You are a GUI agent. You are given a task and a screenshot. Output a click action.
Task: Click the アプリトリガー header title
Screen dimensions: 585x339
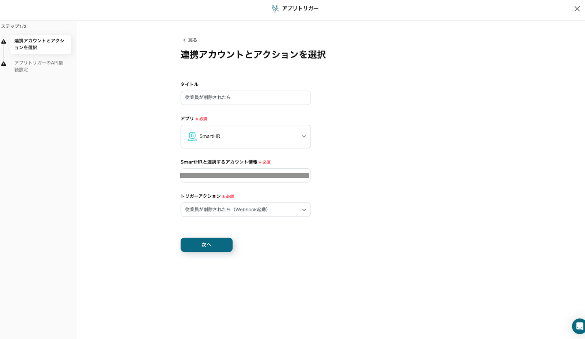point(300,8)
